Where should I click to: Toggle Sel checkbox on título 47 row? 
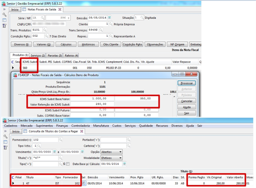coord(83,183)
